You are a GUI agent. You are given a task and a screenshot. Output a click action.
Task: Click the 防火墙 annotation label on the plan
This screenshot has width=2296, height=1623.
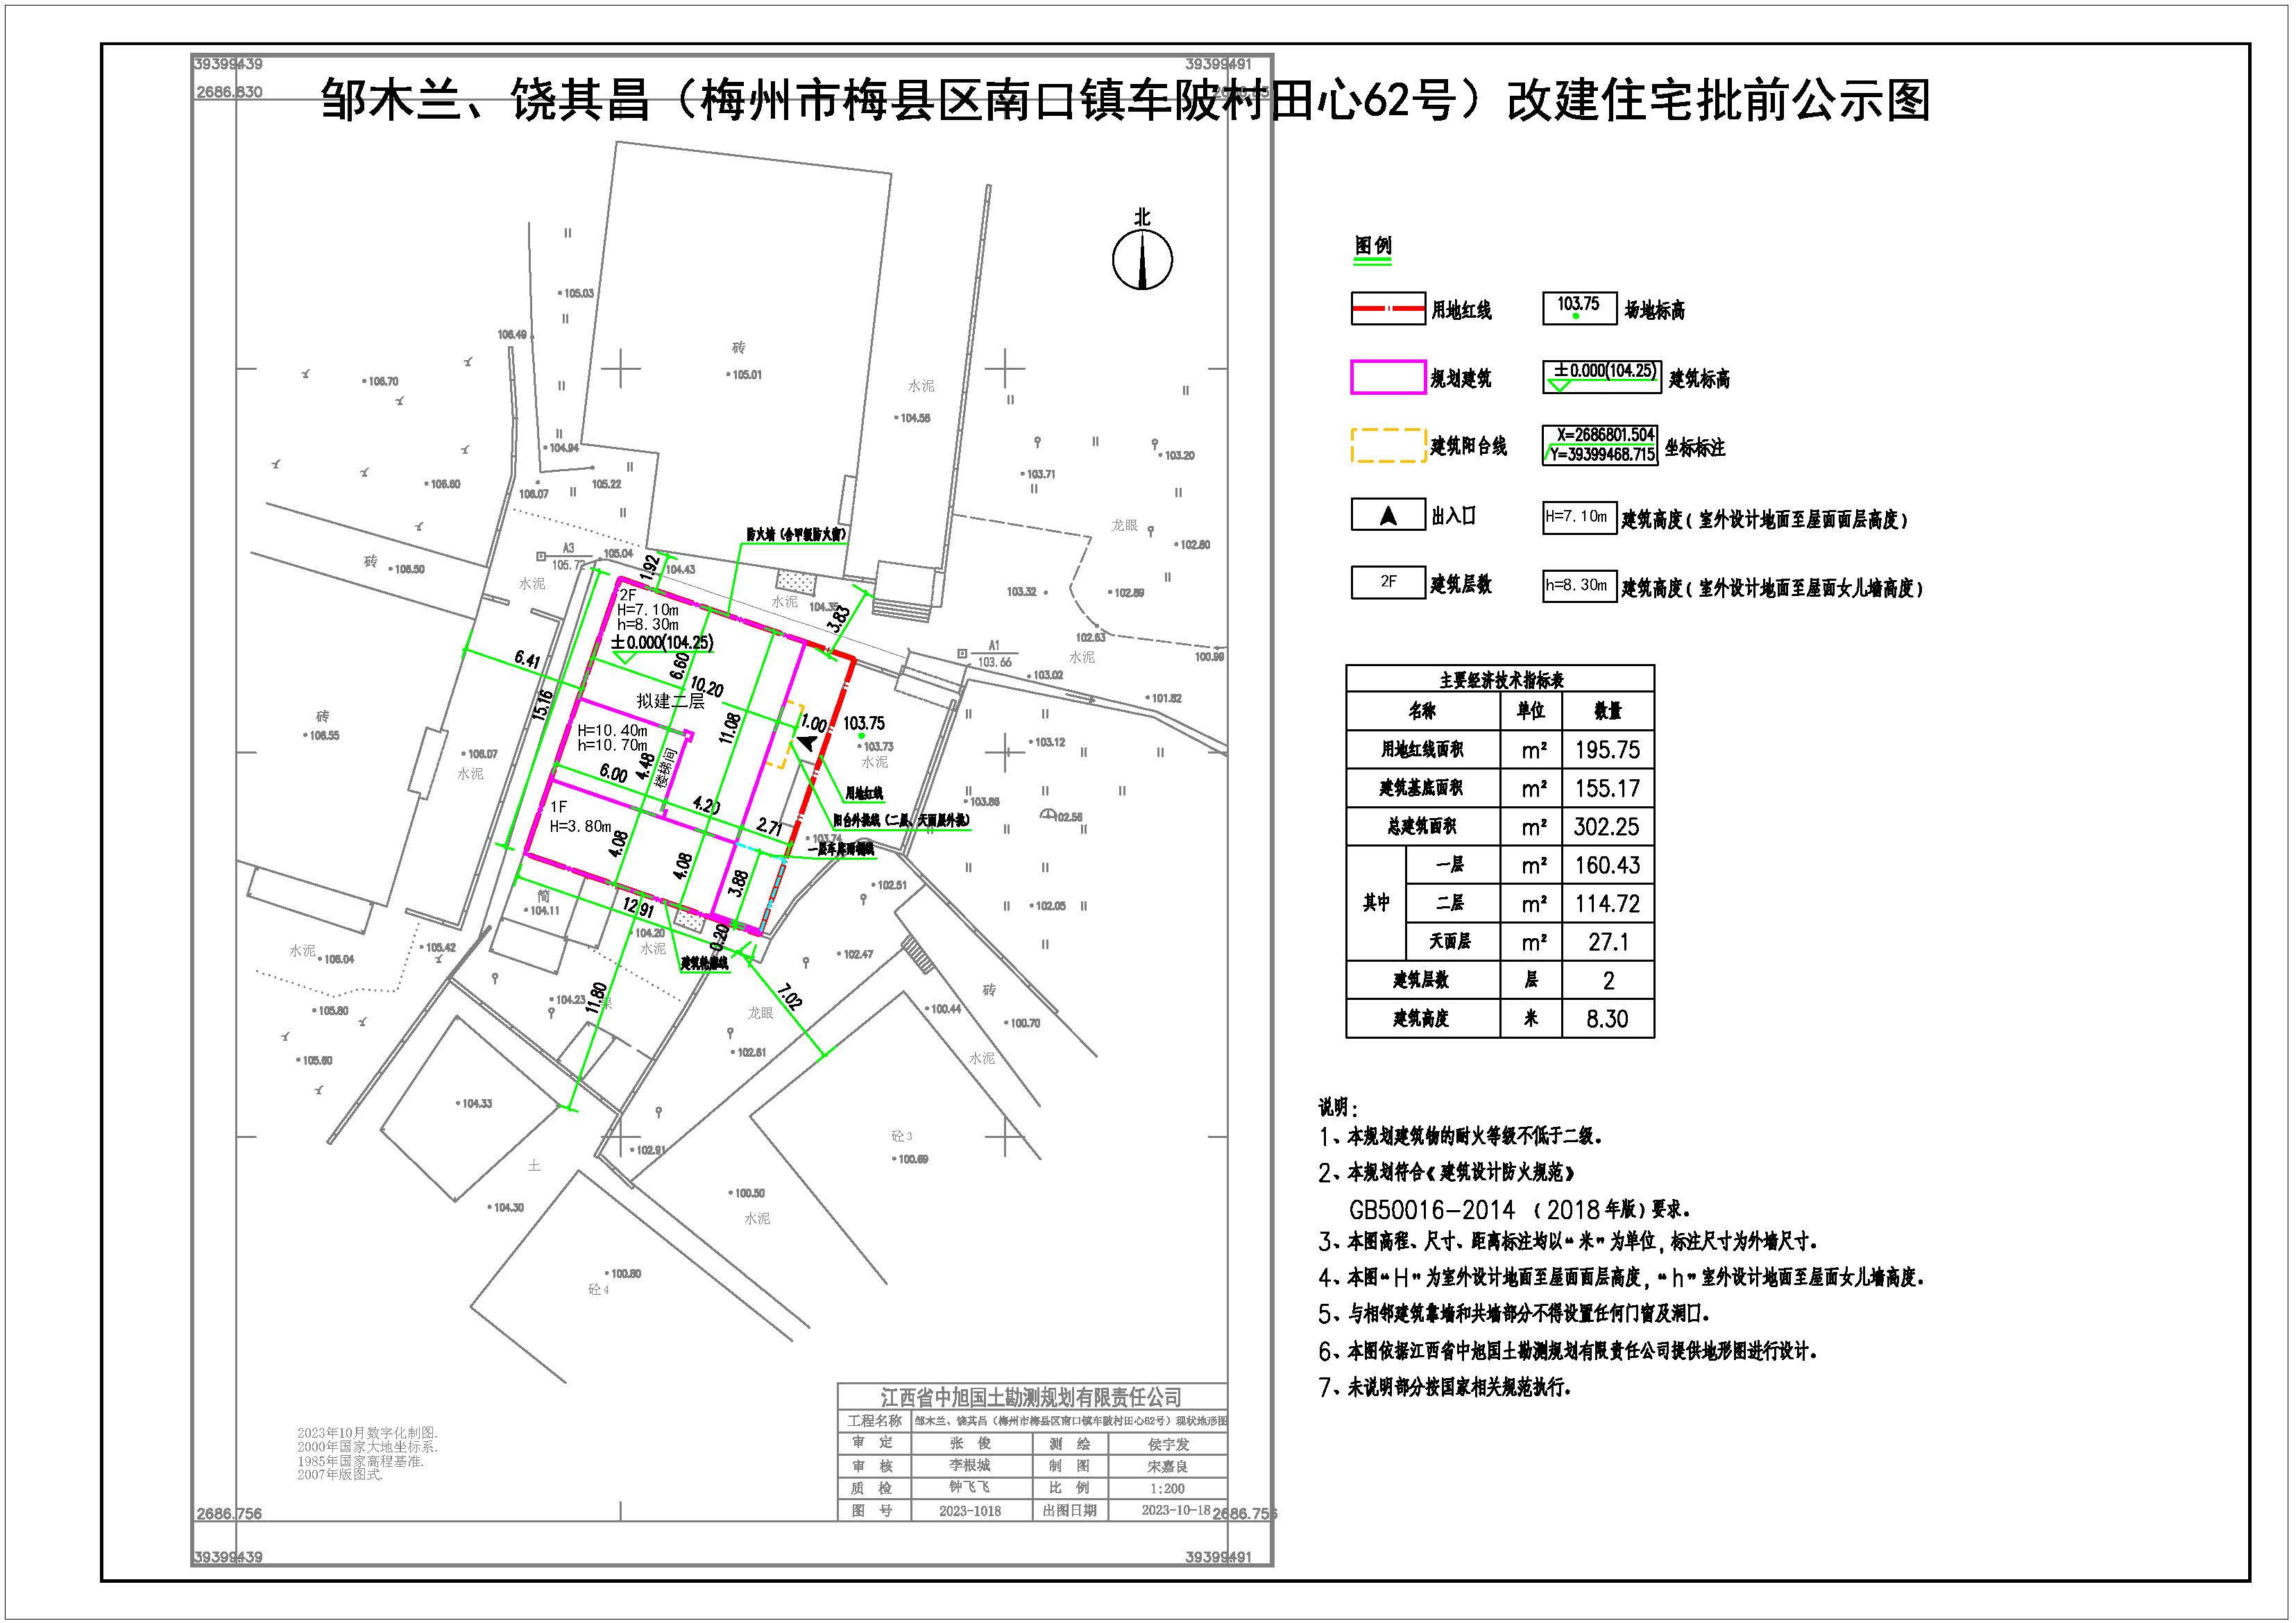coord(796,534)
